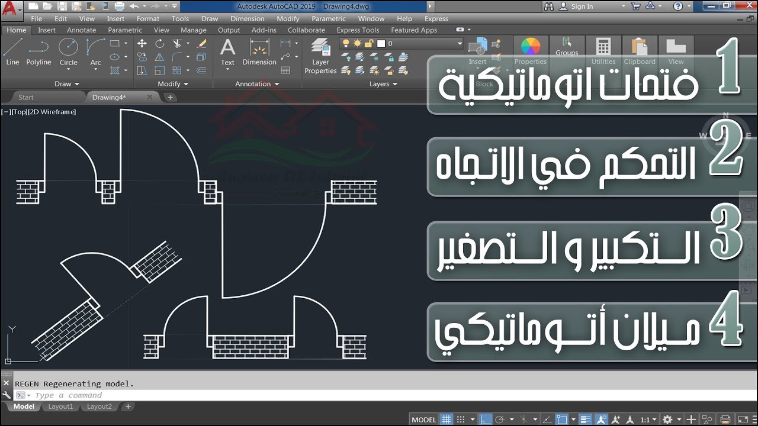Select the Stretch tool
The height and width of the screenshot is (426, 758).
click(x=142, y=70)
